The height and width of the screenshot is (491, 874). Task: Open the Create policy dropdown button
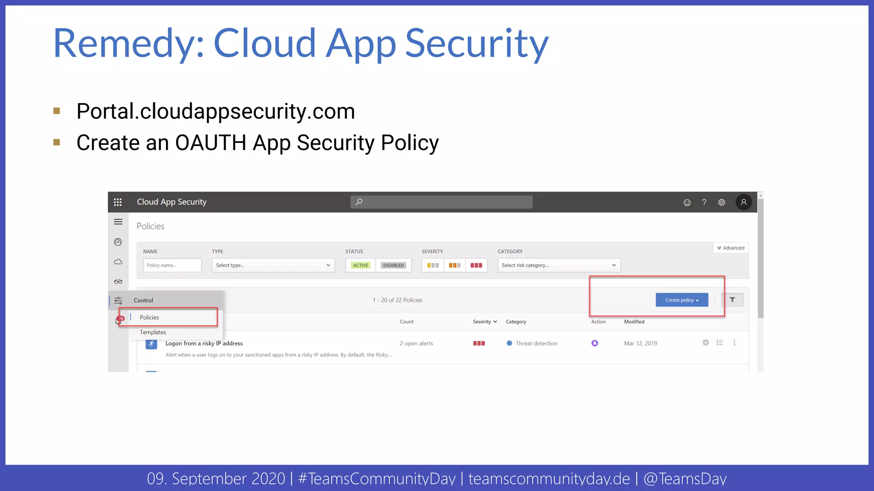point(682,300)
